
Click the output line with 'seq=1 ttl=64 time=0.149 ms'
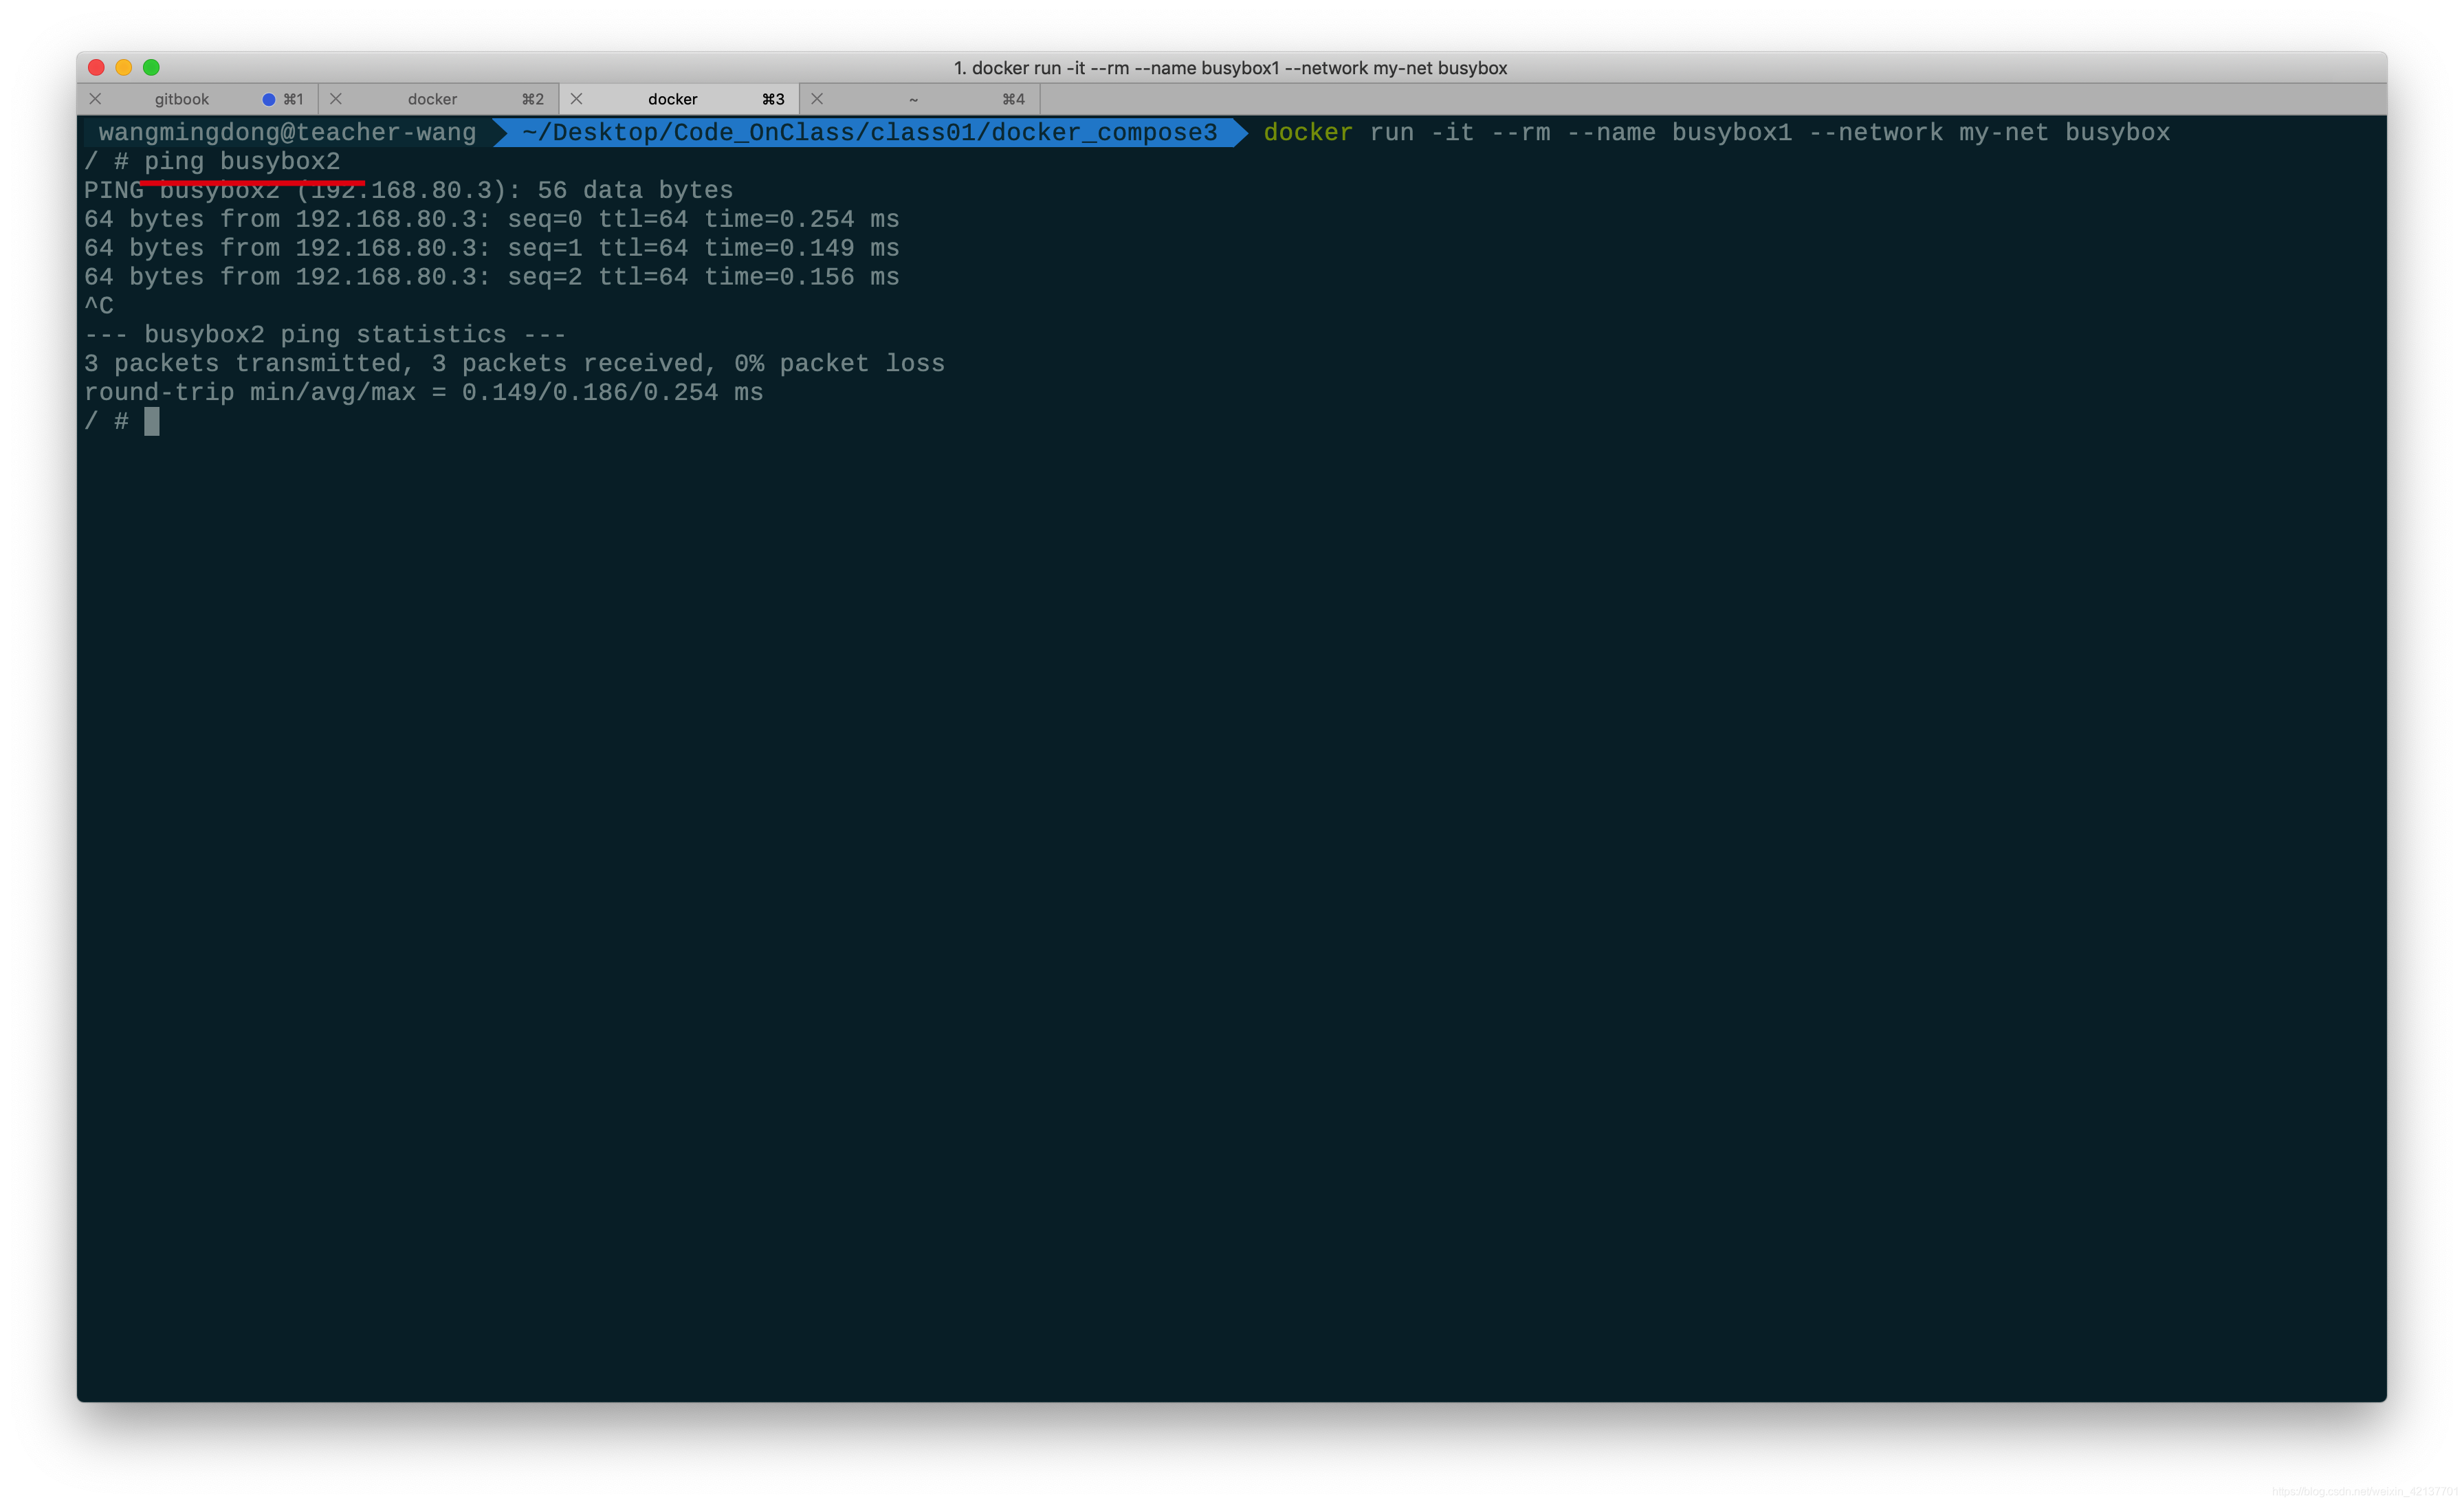(x=491, y=248)
